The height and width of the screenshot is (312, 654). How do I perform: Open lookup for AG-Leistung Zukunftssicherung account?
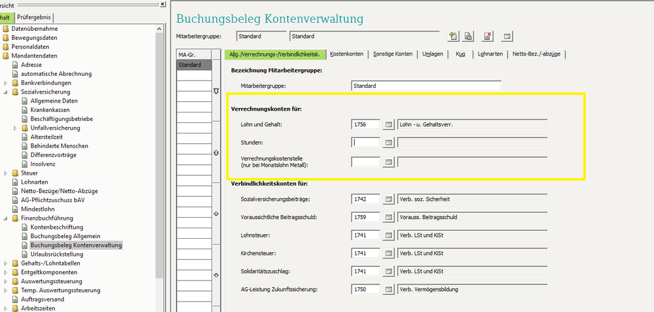388,289
